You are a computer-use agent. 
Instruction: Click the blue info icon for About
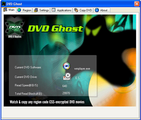(x=97, y=10)
